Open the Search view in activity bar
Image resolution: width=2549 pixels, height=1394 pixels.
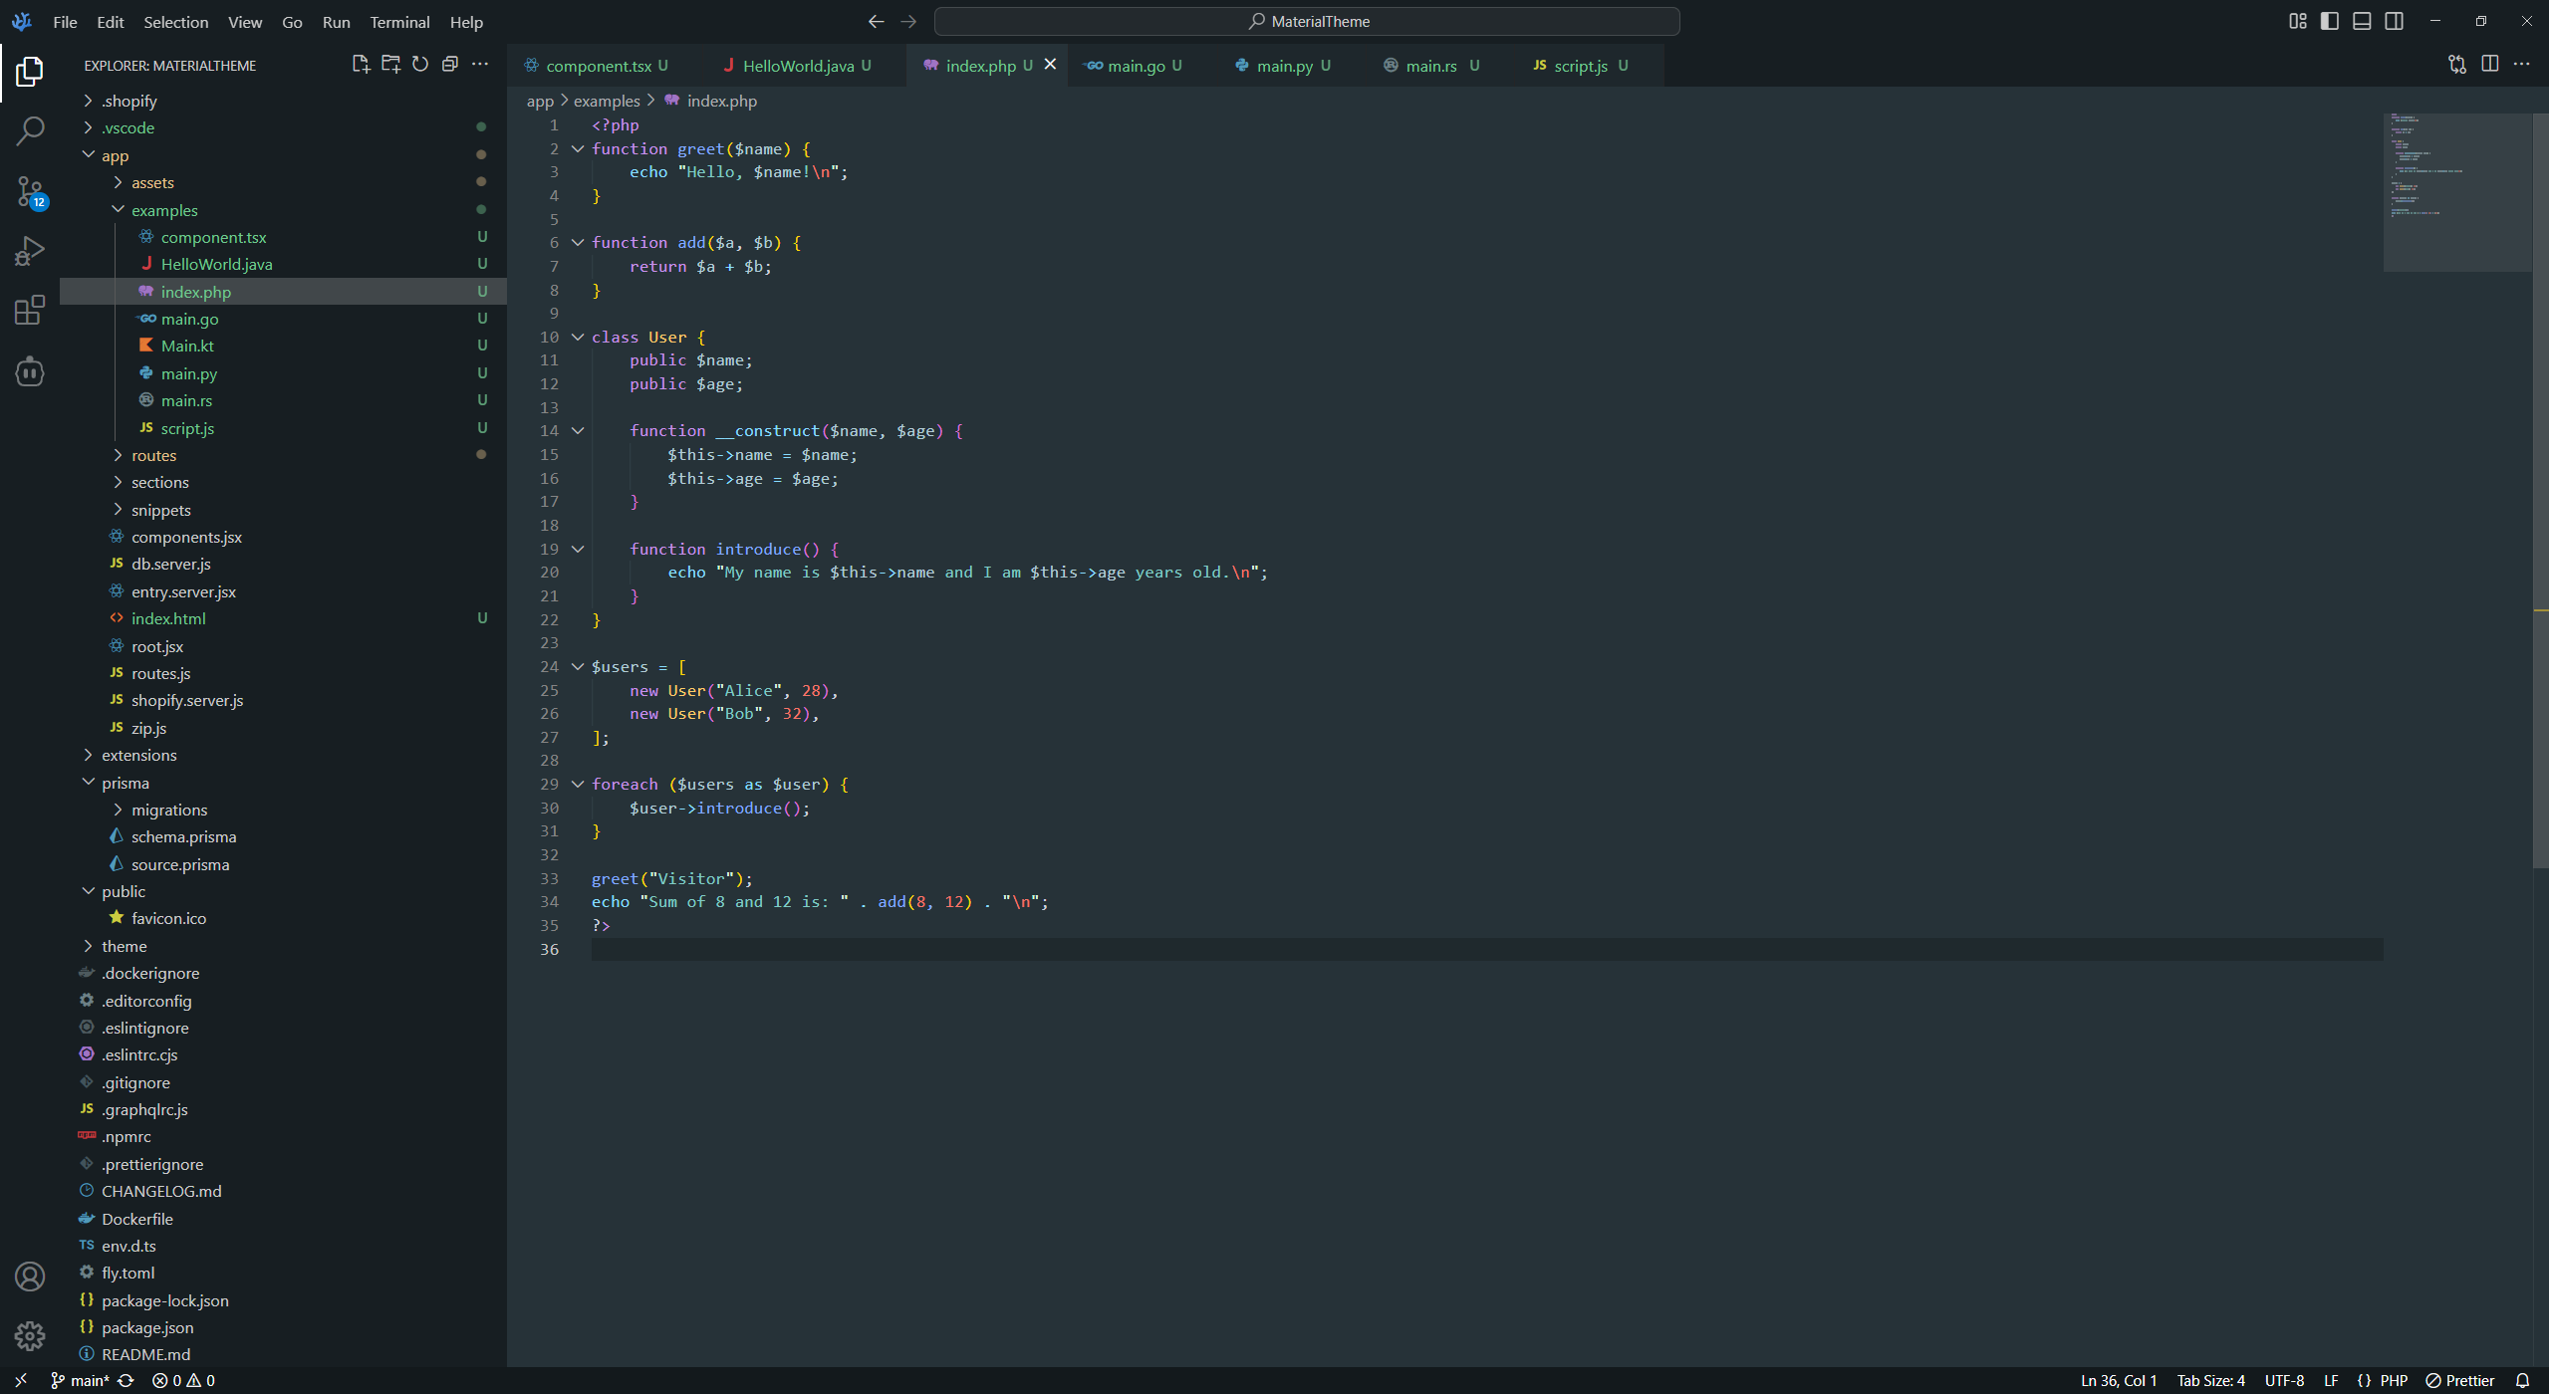click(30, 130)
